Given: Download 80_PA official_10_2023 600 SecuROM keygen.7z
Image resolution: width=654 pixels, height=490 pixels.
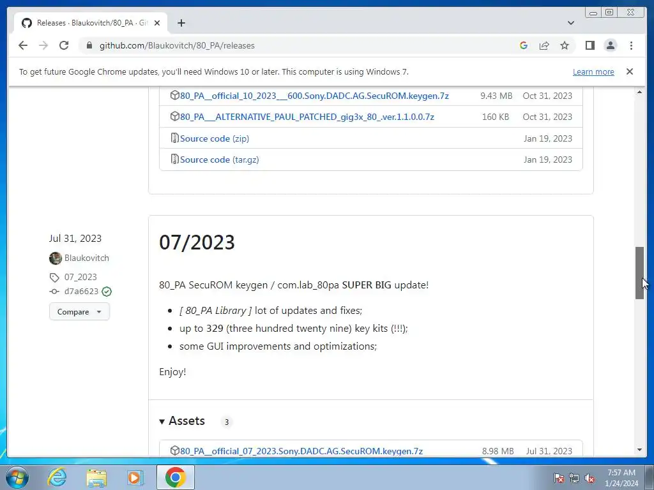Looking at the screenshot, I should 314,96.
